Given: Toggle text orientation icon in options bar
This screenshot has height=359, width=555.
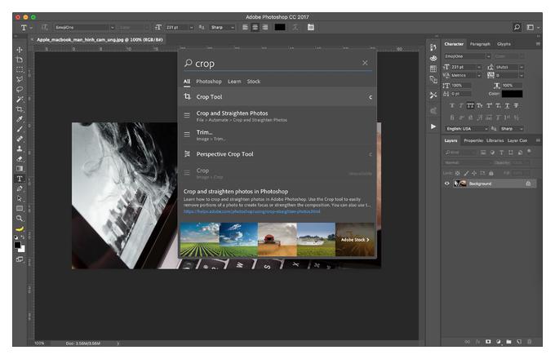Looking at the screenshot, I should click(44, 27).
